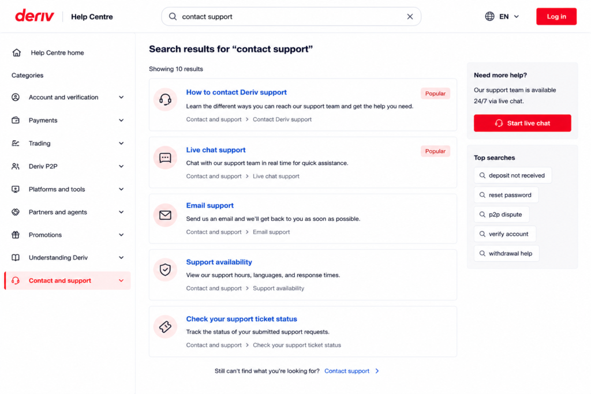Go to Help Centre home

(x=57, y=52)
